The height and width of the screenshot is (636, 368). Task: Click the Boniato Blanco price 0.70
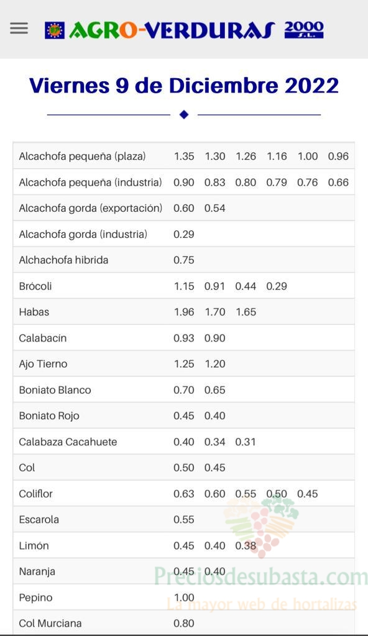pyautogui.click(x=184, y=390)
